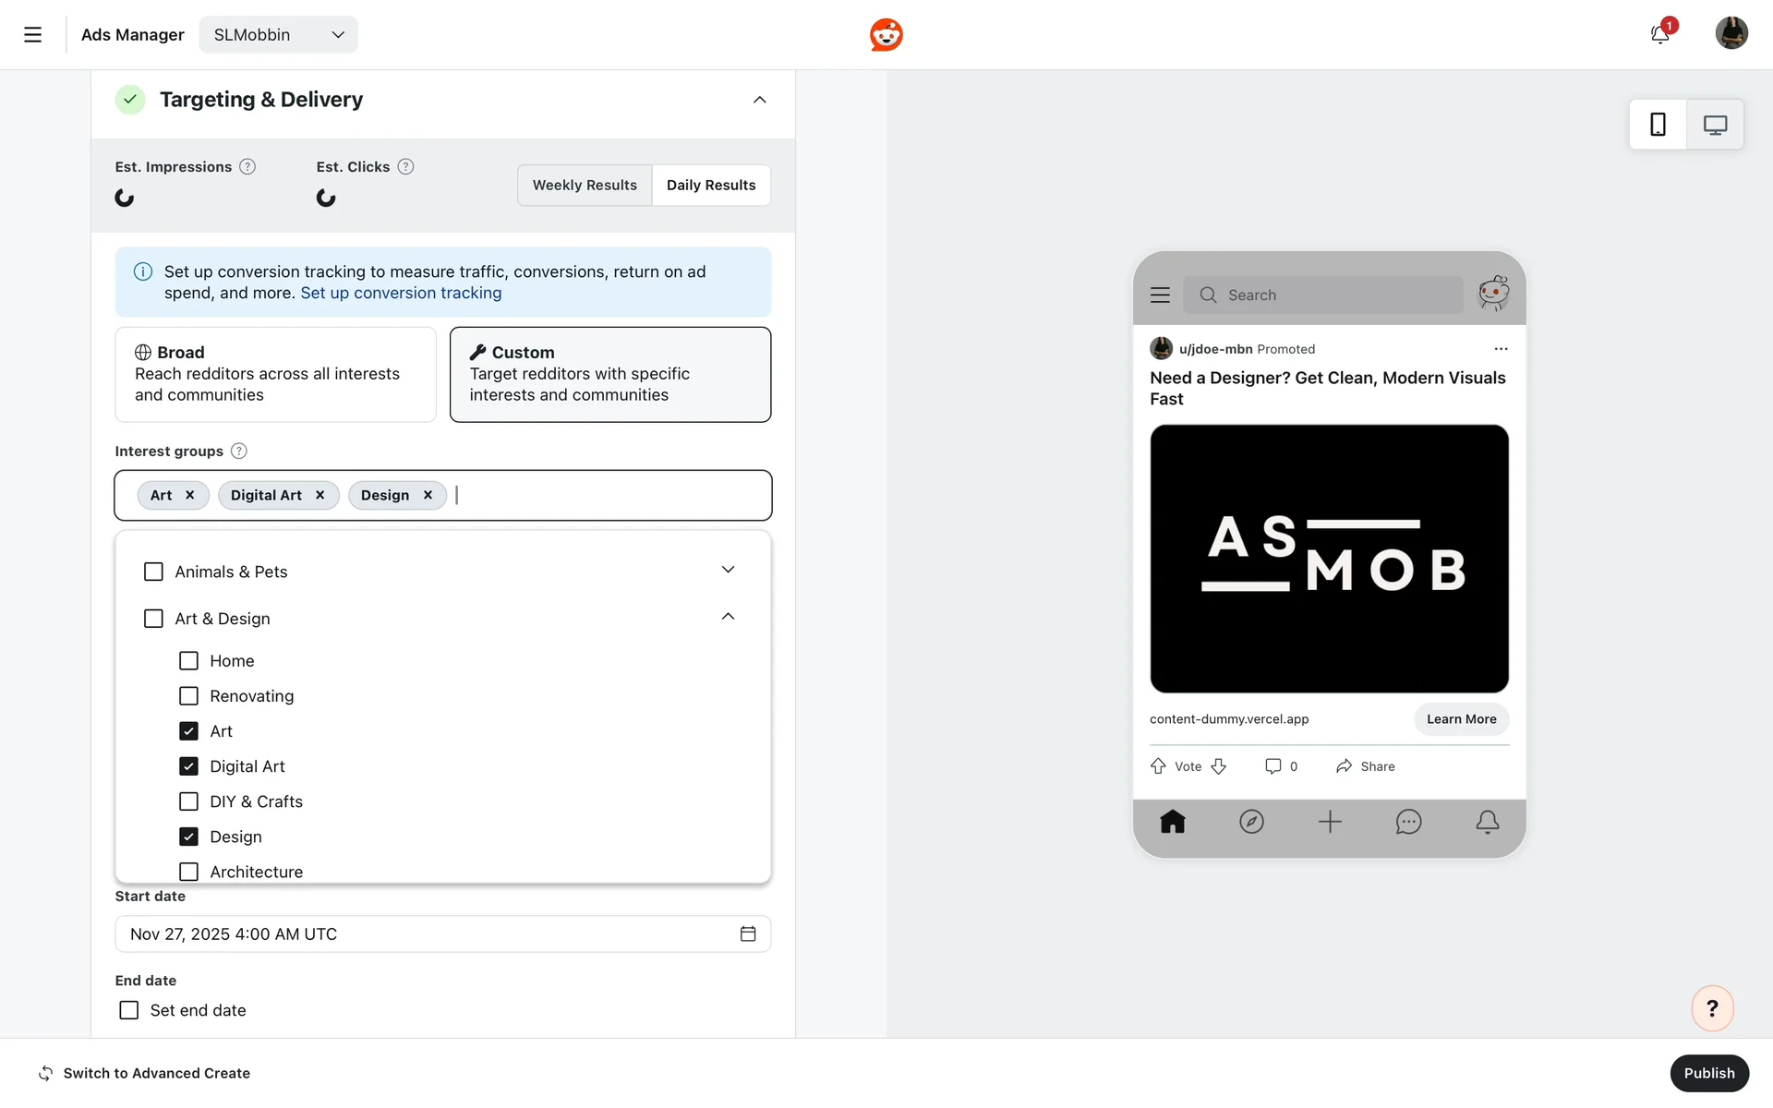Click the Est. Impressions help icon
The height and width of the screenshot is (1108, 1773).
click(247, 167)
